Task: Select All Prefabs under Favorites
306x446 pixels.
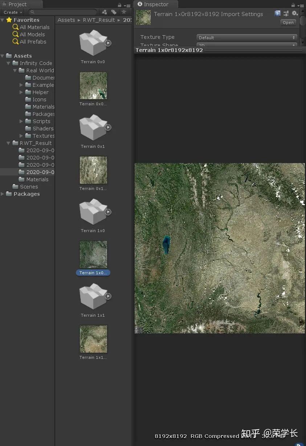Action: (34, 41)
